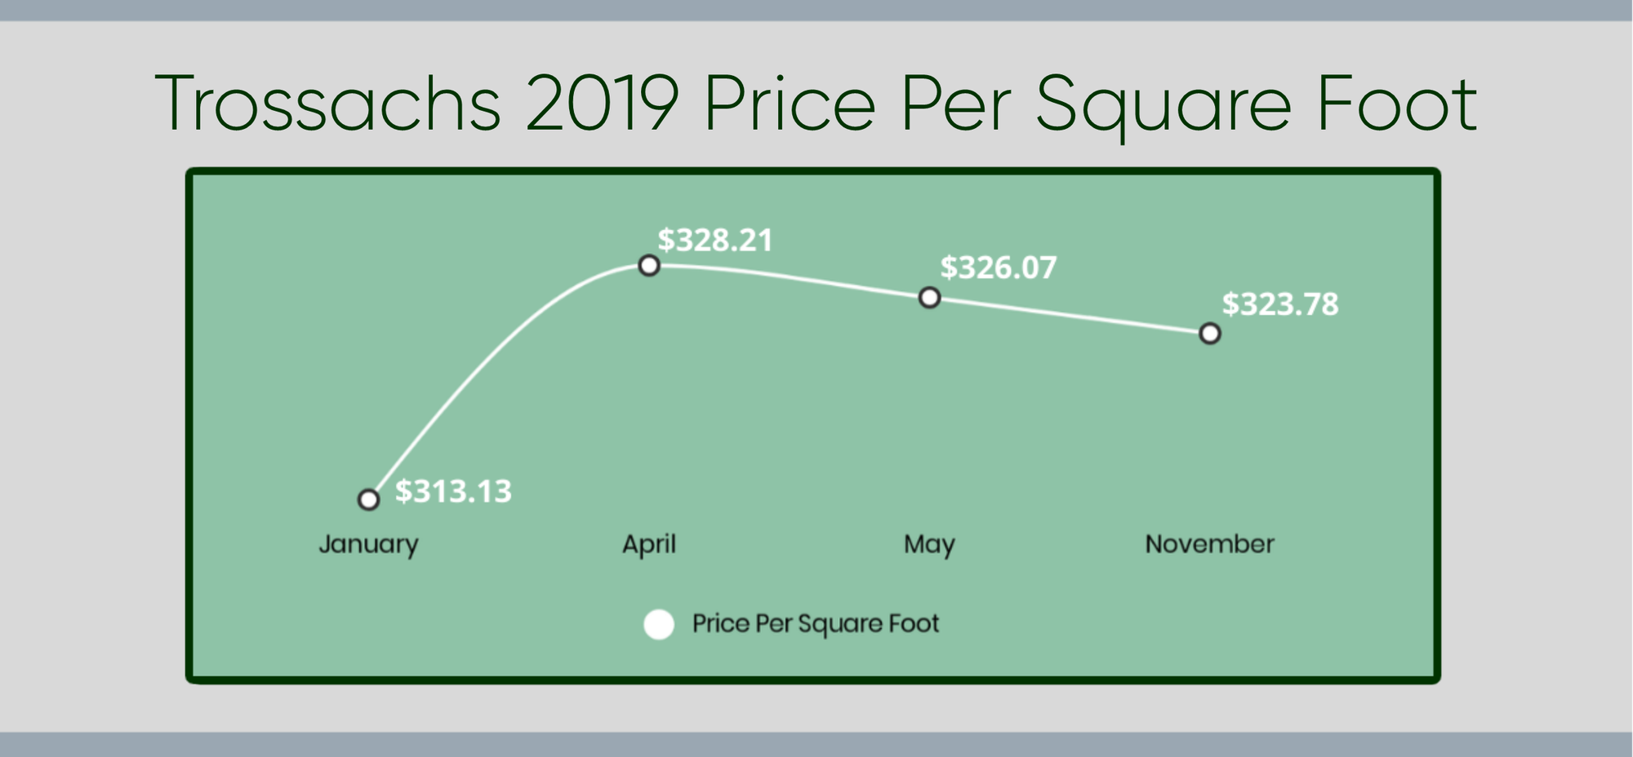Click the May axis label

(x=929, y=544)
